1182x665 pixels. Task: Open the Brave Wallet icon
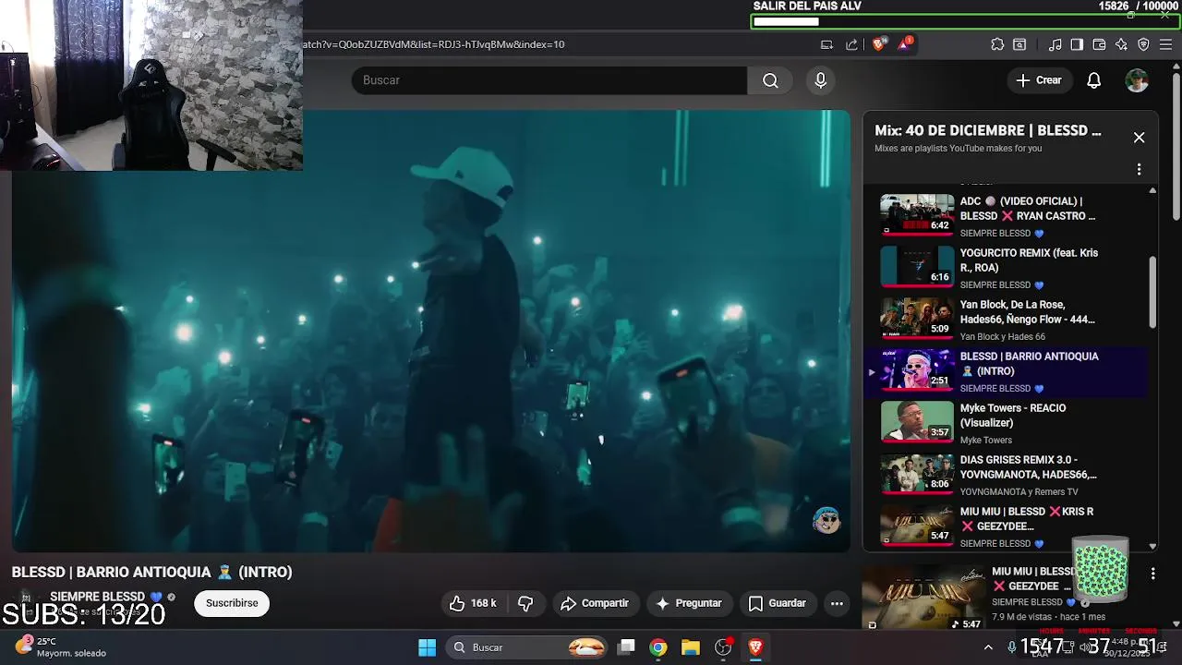tap(1099, 44)
